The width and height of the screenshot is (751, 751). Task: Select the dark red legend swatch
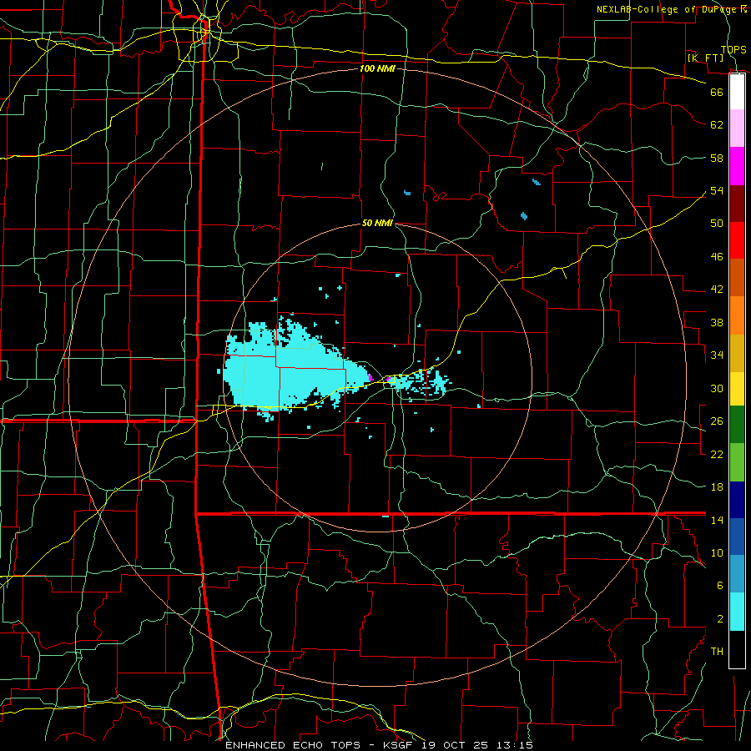[737, 204]
